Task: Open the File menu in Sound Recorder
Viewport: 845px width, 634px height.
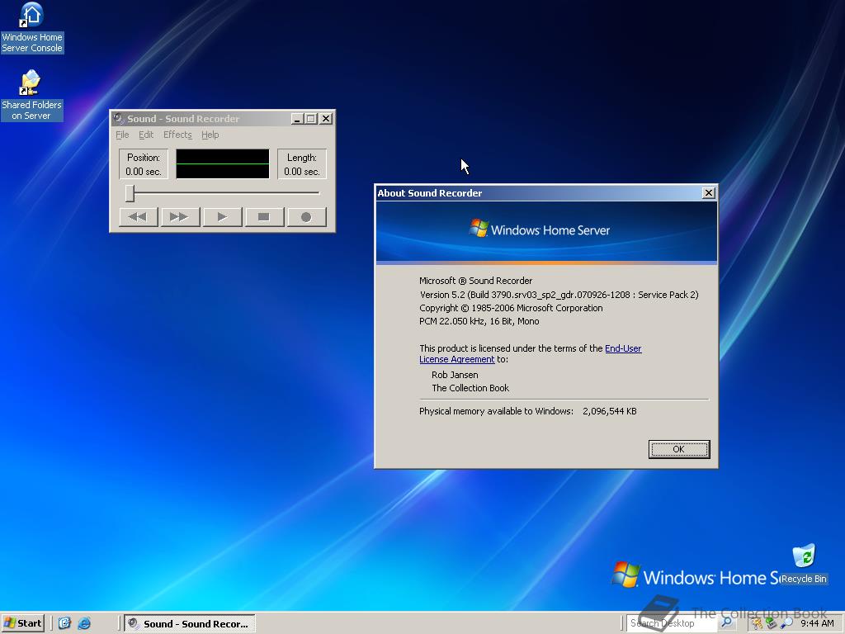Action: coord(122,135)
